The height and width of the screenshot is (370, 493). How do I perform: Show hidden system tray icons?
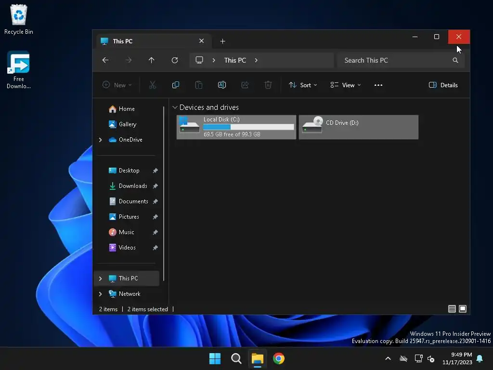pos(388,358)
